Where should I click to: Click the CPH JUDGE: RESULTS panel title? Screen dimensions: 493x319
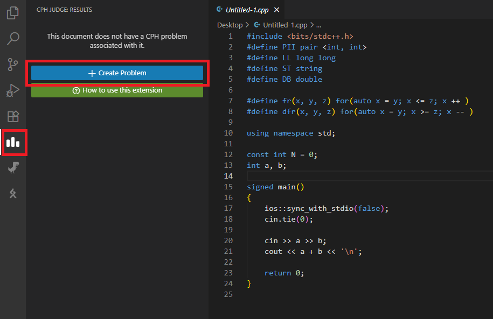pyautogui.click(x=64, y=10)
